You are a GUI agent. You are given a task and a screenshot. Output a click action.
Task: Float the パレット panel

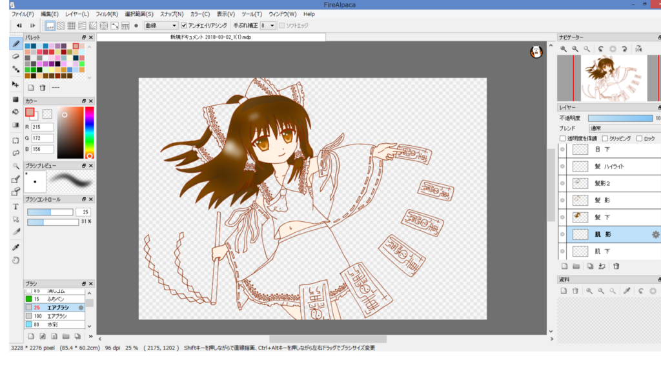(x=83, y=37)
